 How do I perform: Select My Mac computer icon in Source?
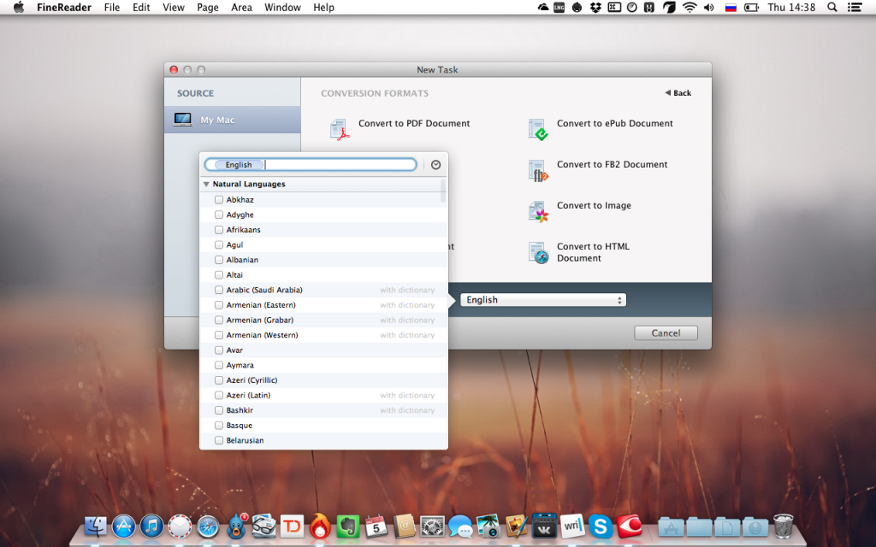(x=182, y=121)
